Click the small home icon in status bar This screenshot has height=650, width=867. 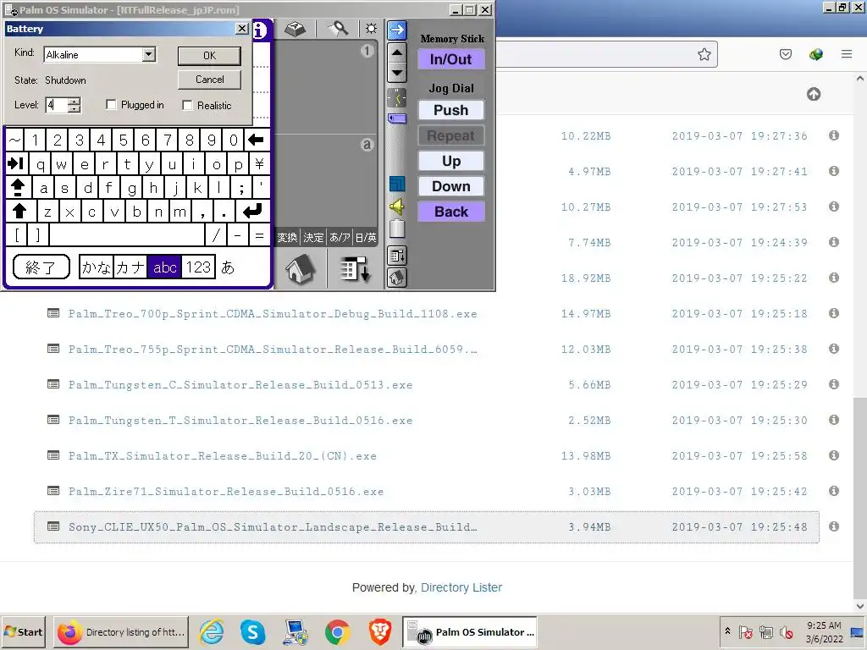pos(396,278)
